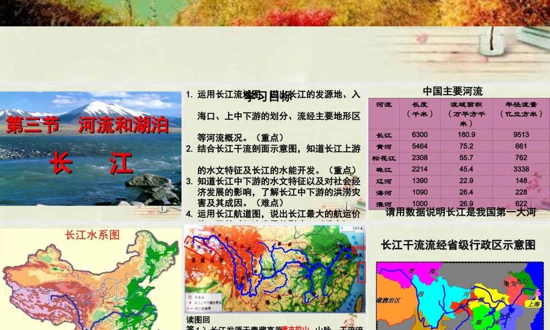Select the '淮河' row label
The width and height of the screenshot is (550, 330).
[384, 204]
